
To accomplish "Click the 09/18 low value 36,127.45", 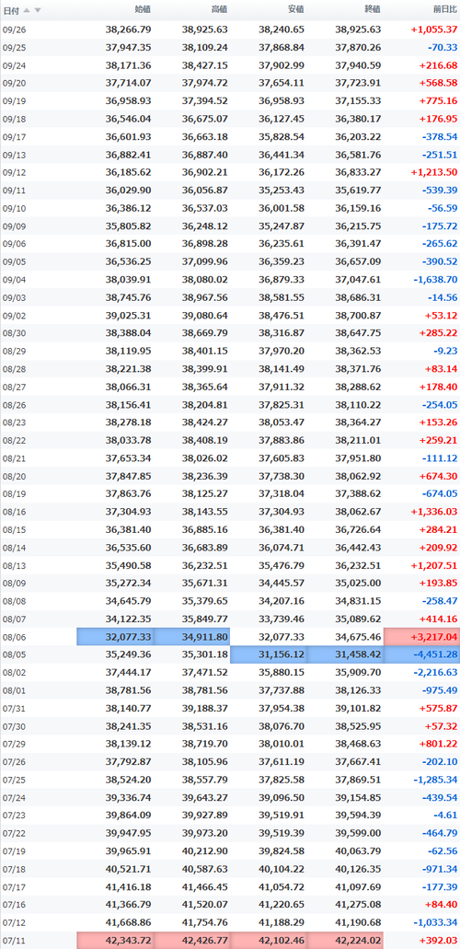I will (282, 119).
